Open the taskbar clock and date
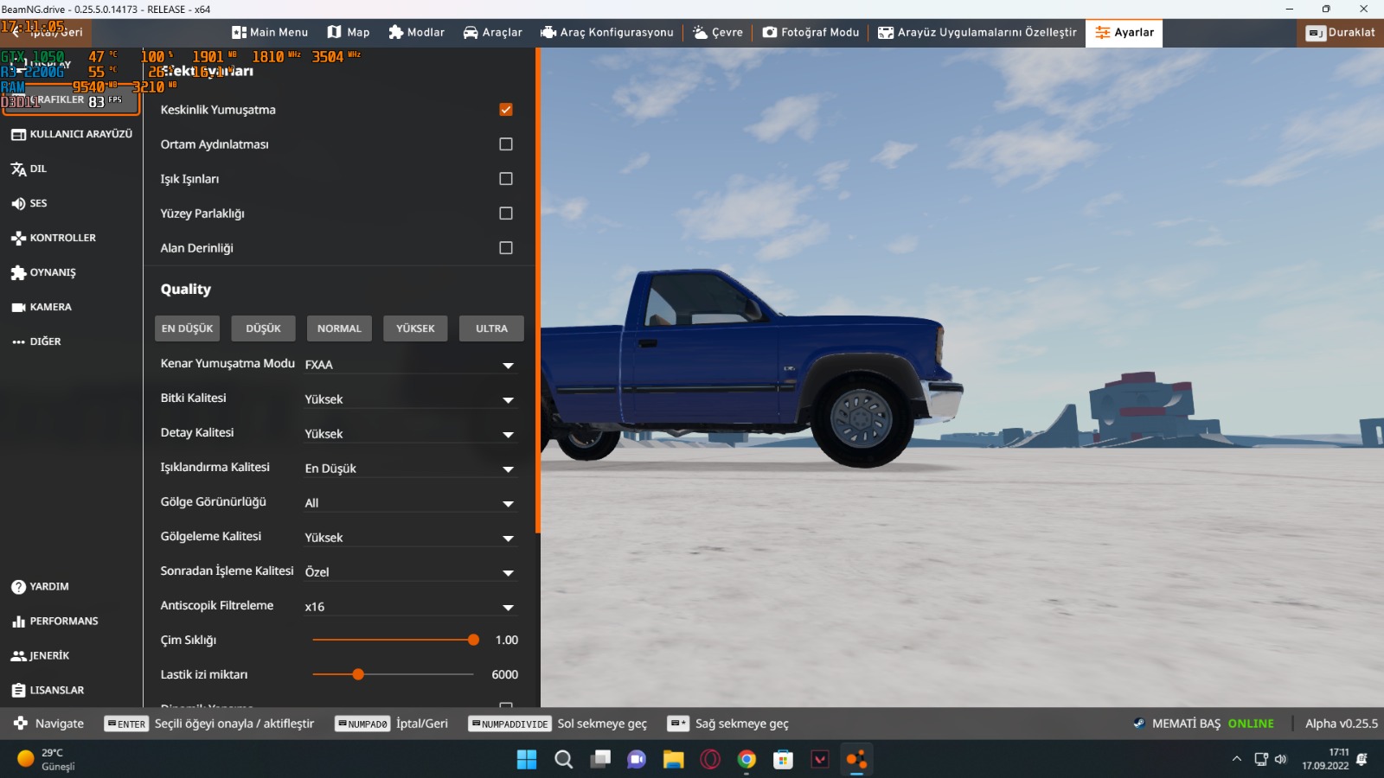The width and height of the screenshot is (1384, 778). [1326, 759]
